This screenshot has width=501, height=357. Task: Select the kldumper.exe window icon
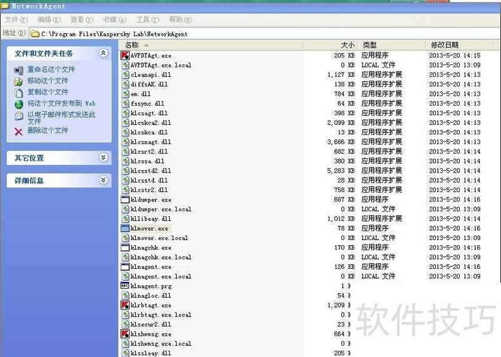point(125,199)
